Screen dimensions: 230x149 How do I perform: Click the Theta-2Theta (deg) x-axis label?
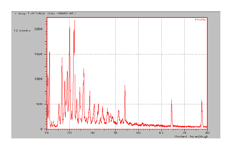click(x=190, y=136)
